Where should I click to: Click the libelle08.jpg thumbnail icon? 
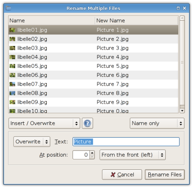[12, 93]
